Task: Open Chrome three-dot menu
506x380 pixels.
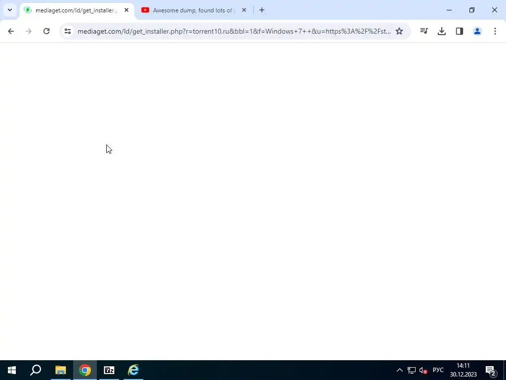Action: coord(495,31)
